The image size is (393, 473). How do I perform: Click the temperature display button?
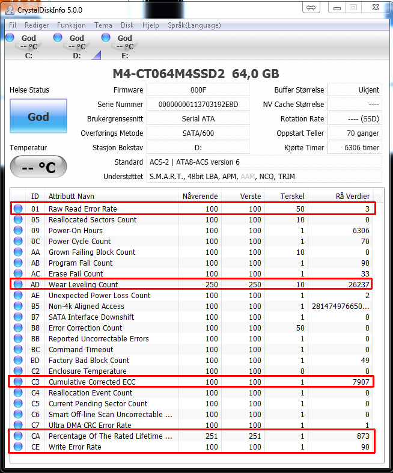38,166
